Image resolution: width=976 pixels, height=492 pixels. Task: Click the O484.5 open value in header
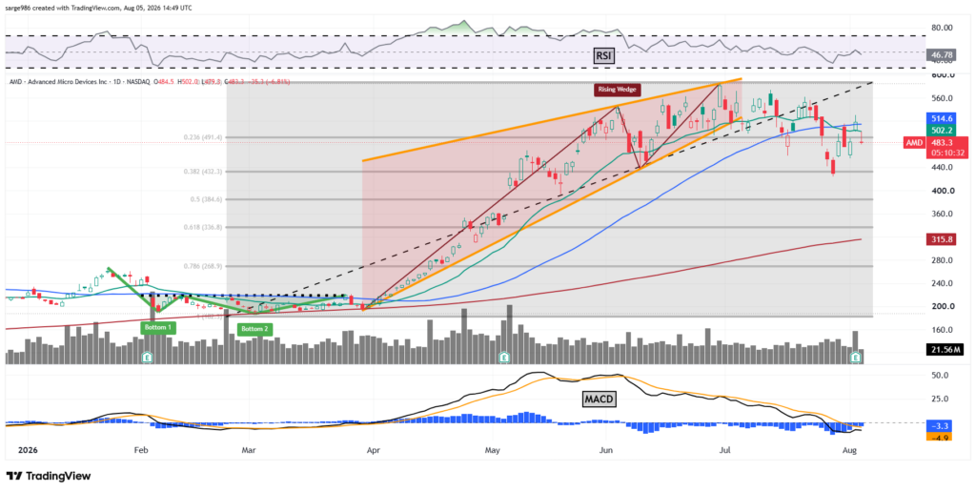pyautogui.click(x=166, y=82)
